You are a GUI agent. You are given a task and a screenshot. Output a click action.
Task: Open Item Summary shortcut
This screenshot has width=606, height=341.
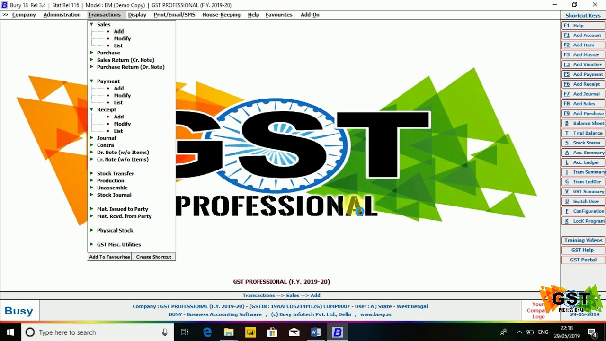pos(583,172)
